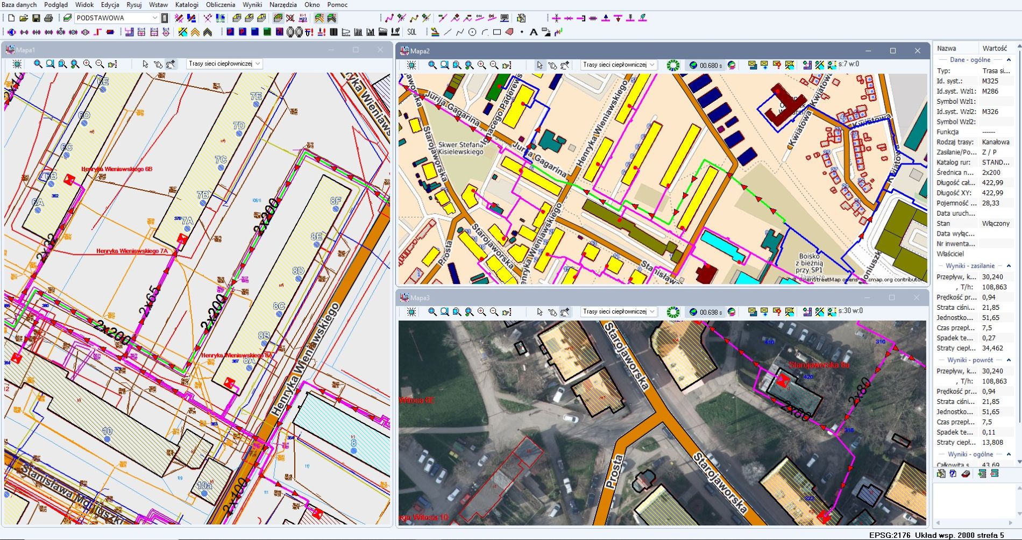Click zoom in magnifier in Mapa1 toolbar
1022x540 pixels.
coord(87,64)
